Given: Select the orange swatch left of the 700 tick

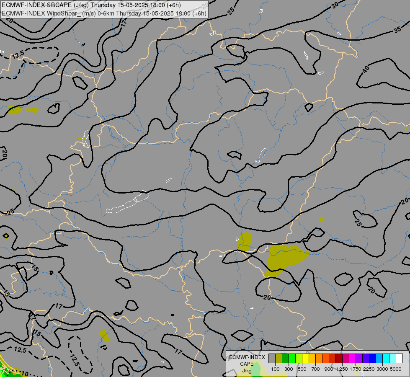Looking at the screenshot, I should (319, 358).
